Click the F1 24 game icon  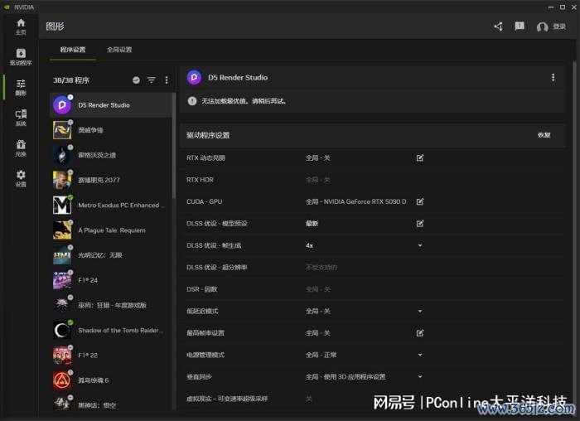(62, 280)
